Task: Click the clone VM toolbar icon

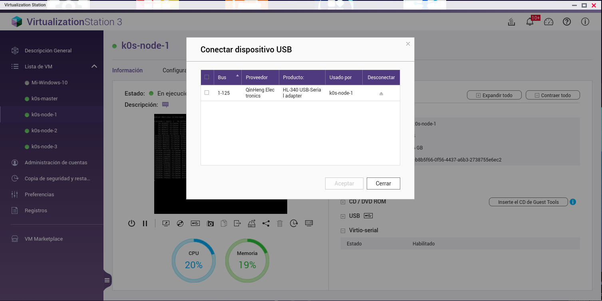Action: [224, 223]
